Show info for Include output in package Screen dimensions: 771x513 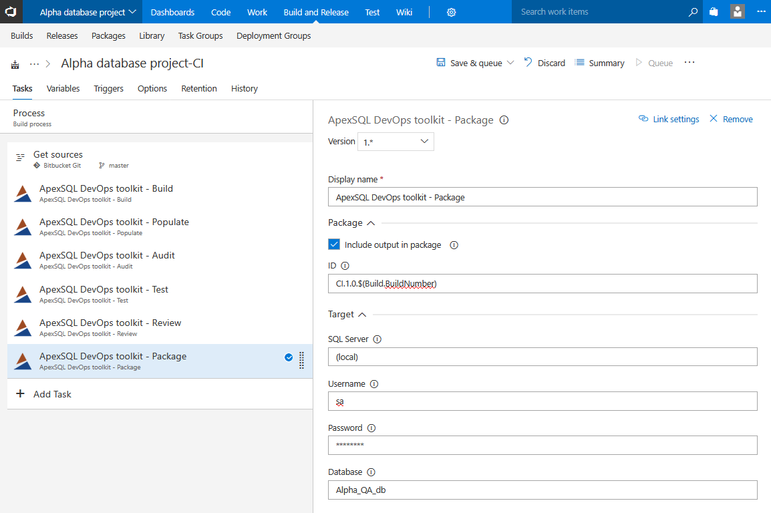(454, 245)
